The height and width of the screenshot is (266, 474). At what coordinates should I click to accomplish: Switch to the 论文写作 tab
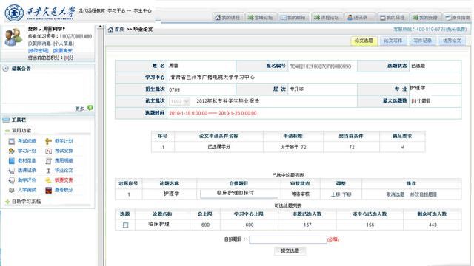pyautogui.click(x=393, y=41)
